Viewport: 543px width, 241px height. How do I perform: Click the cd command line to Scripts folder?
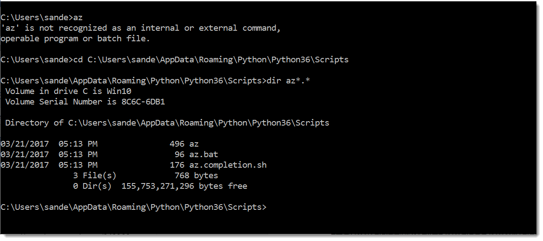175,60
